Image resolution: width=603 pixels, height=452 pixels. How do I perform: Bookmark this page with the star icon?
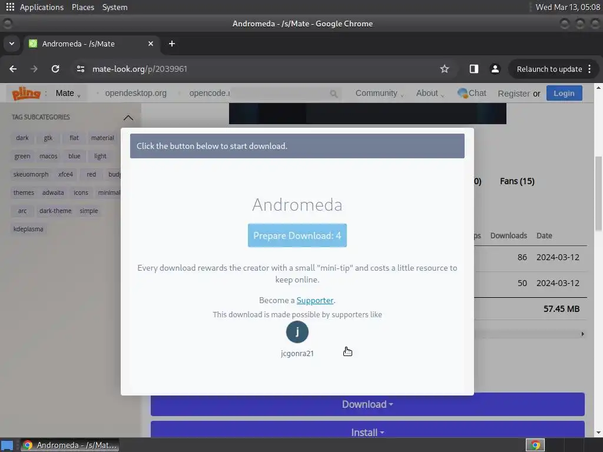445,69
